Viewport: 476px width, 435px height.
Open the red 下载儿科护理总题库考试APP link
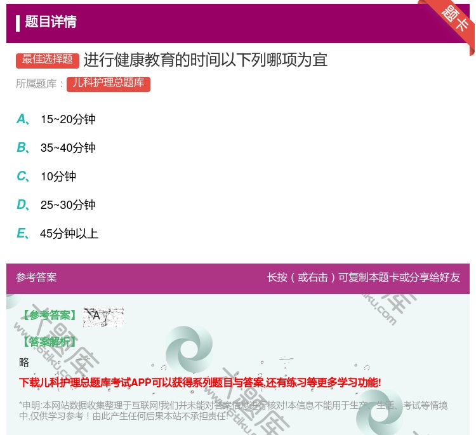pos(200,382)
